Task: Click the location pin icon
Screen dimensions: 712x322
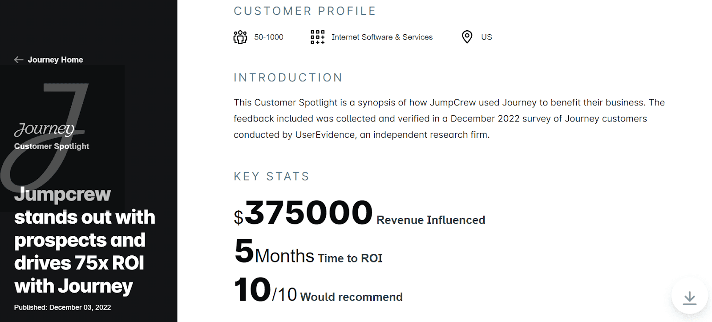Action: coord(467,37)
